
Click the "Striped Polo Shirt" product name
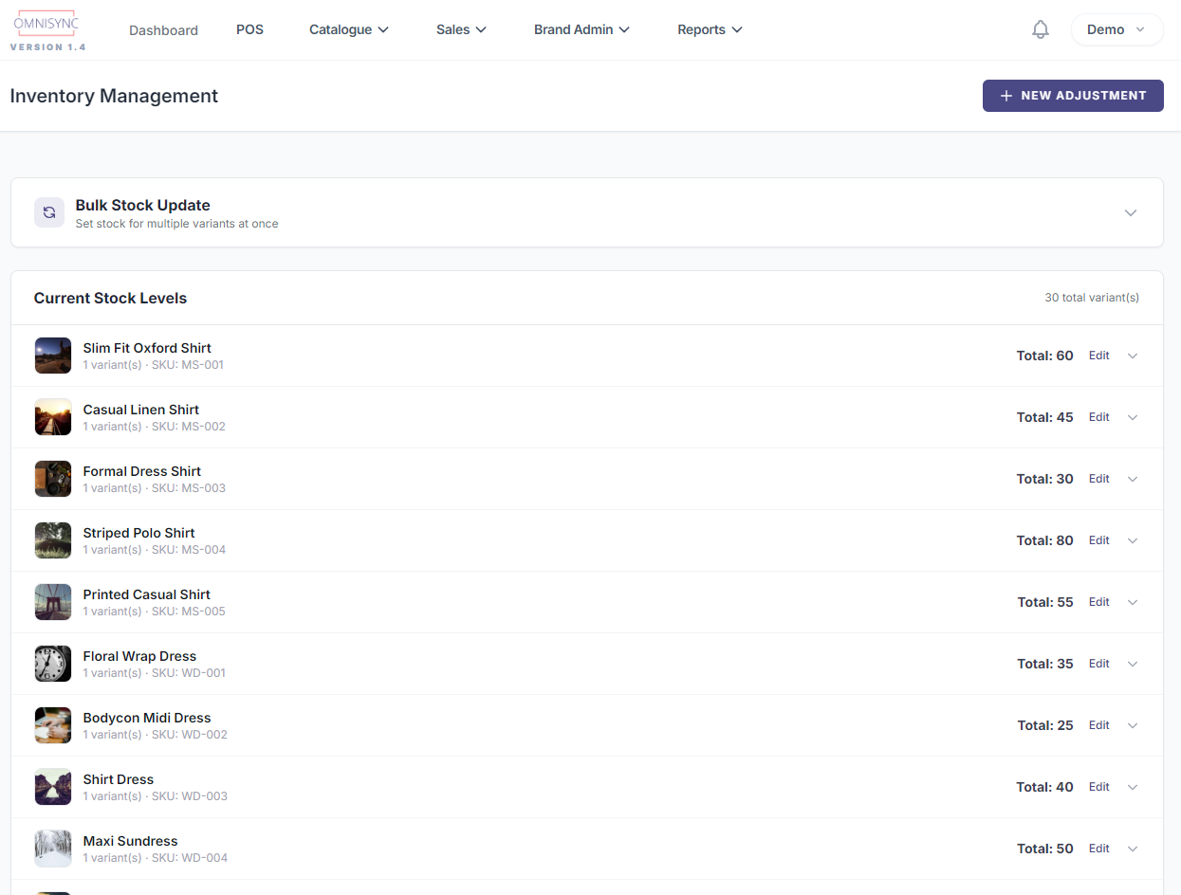click(138, 533)
